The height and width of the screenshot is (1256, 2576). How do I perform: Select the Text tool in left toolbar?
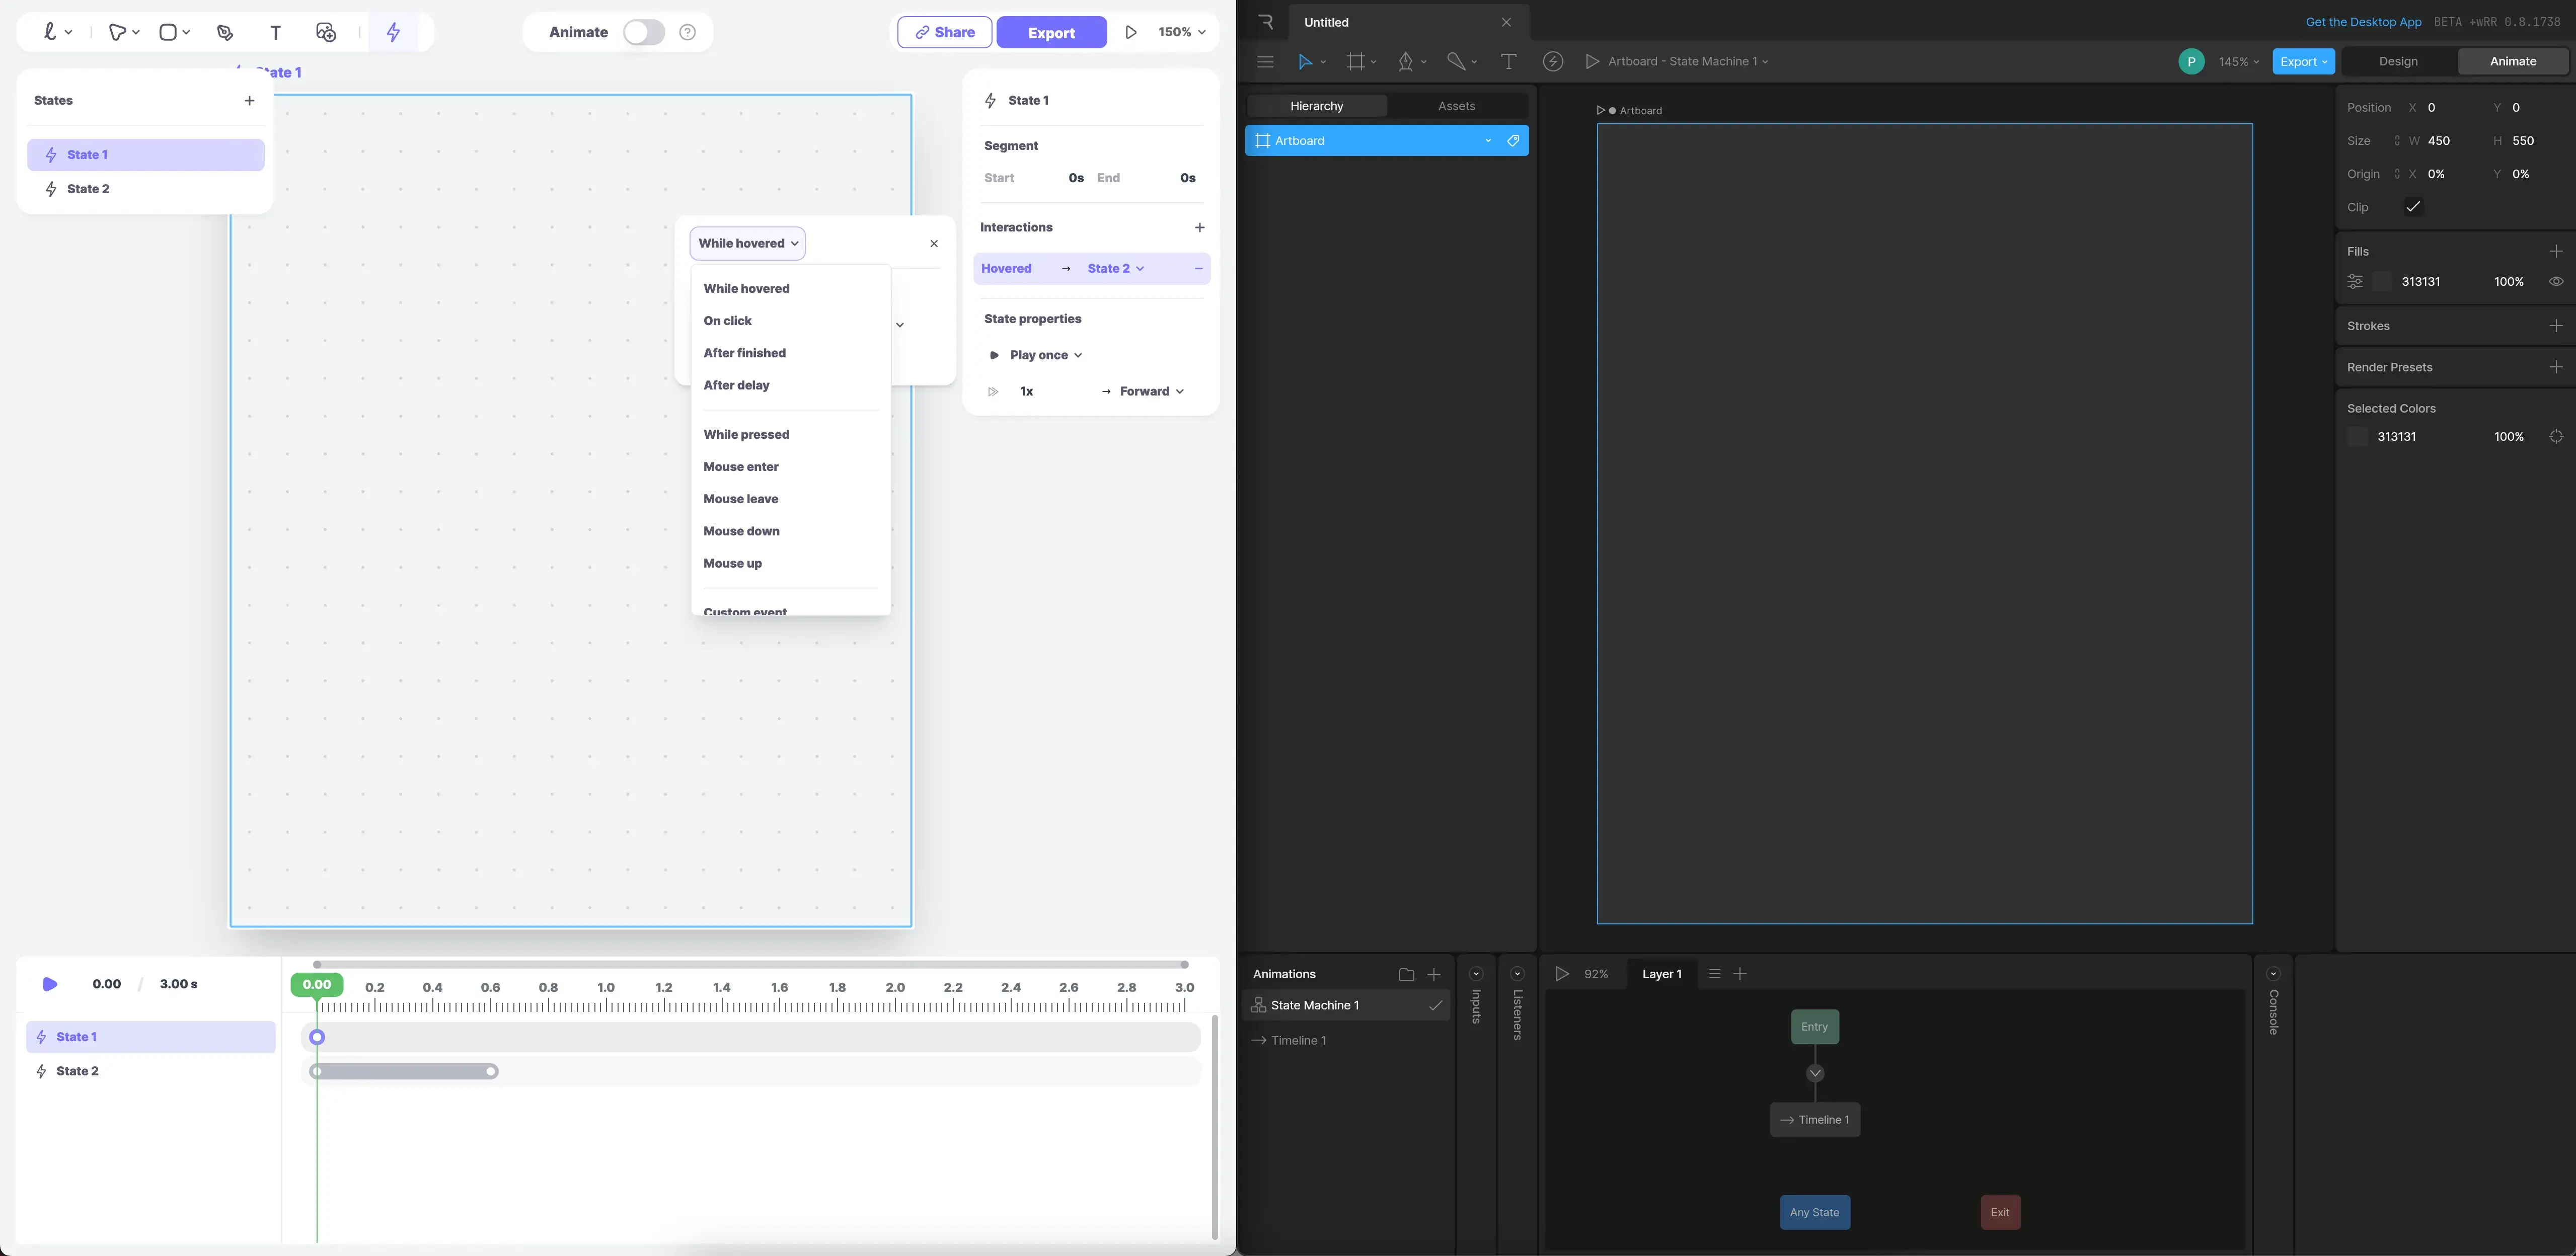pyautogui.click(x=276, y=33)
